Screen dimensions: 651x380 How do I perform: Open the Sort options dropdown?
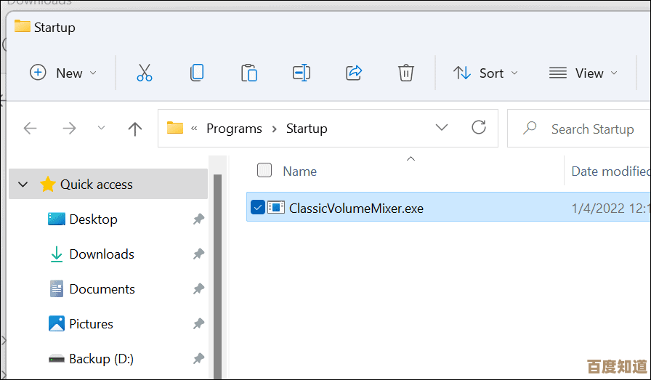[485, 73]
